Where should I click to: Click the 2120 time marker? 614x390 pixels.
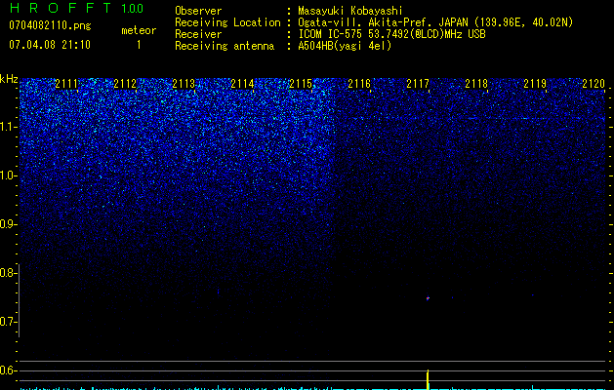(594, 84)
